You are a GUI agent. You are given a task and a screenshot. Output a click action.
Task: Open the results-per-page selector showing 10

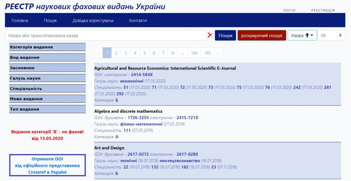point(331,35)
